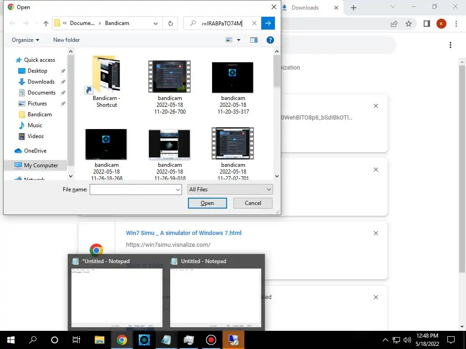466x349 pixels.
Task: Click in the File name field
Action: point(132,189)
